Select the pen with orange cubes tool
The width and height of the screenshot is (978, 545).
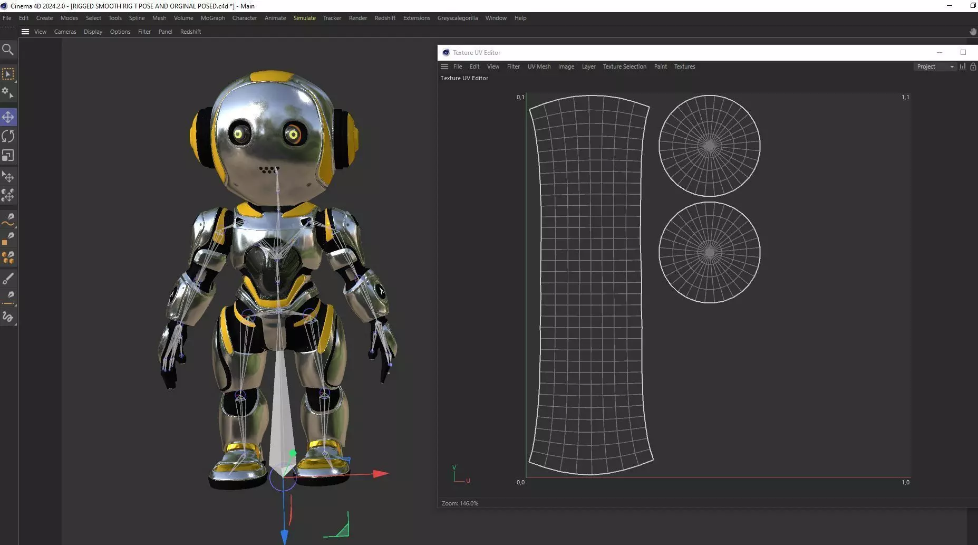click(x=8, y=258)
